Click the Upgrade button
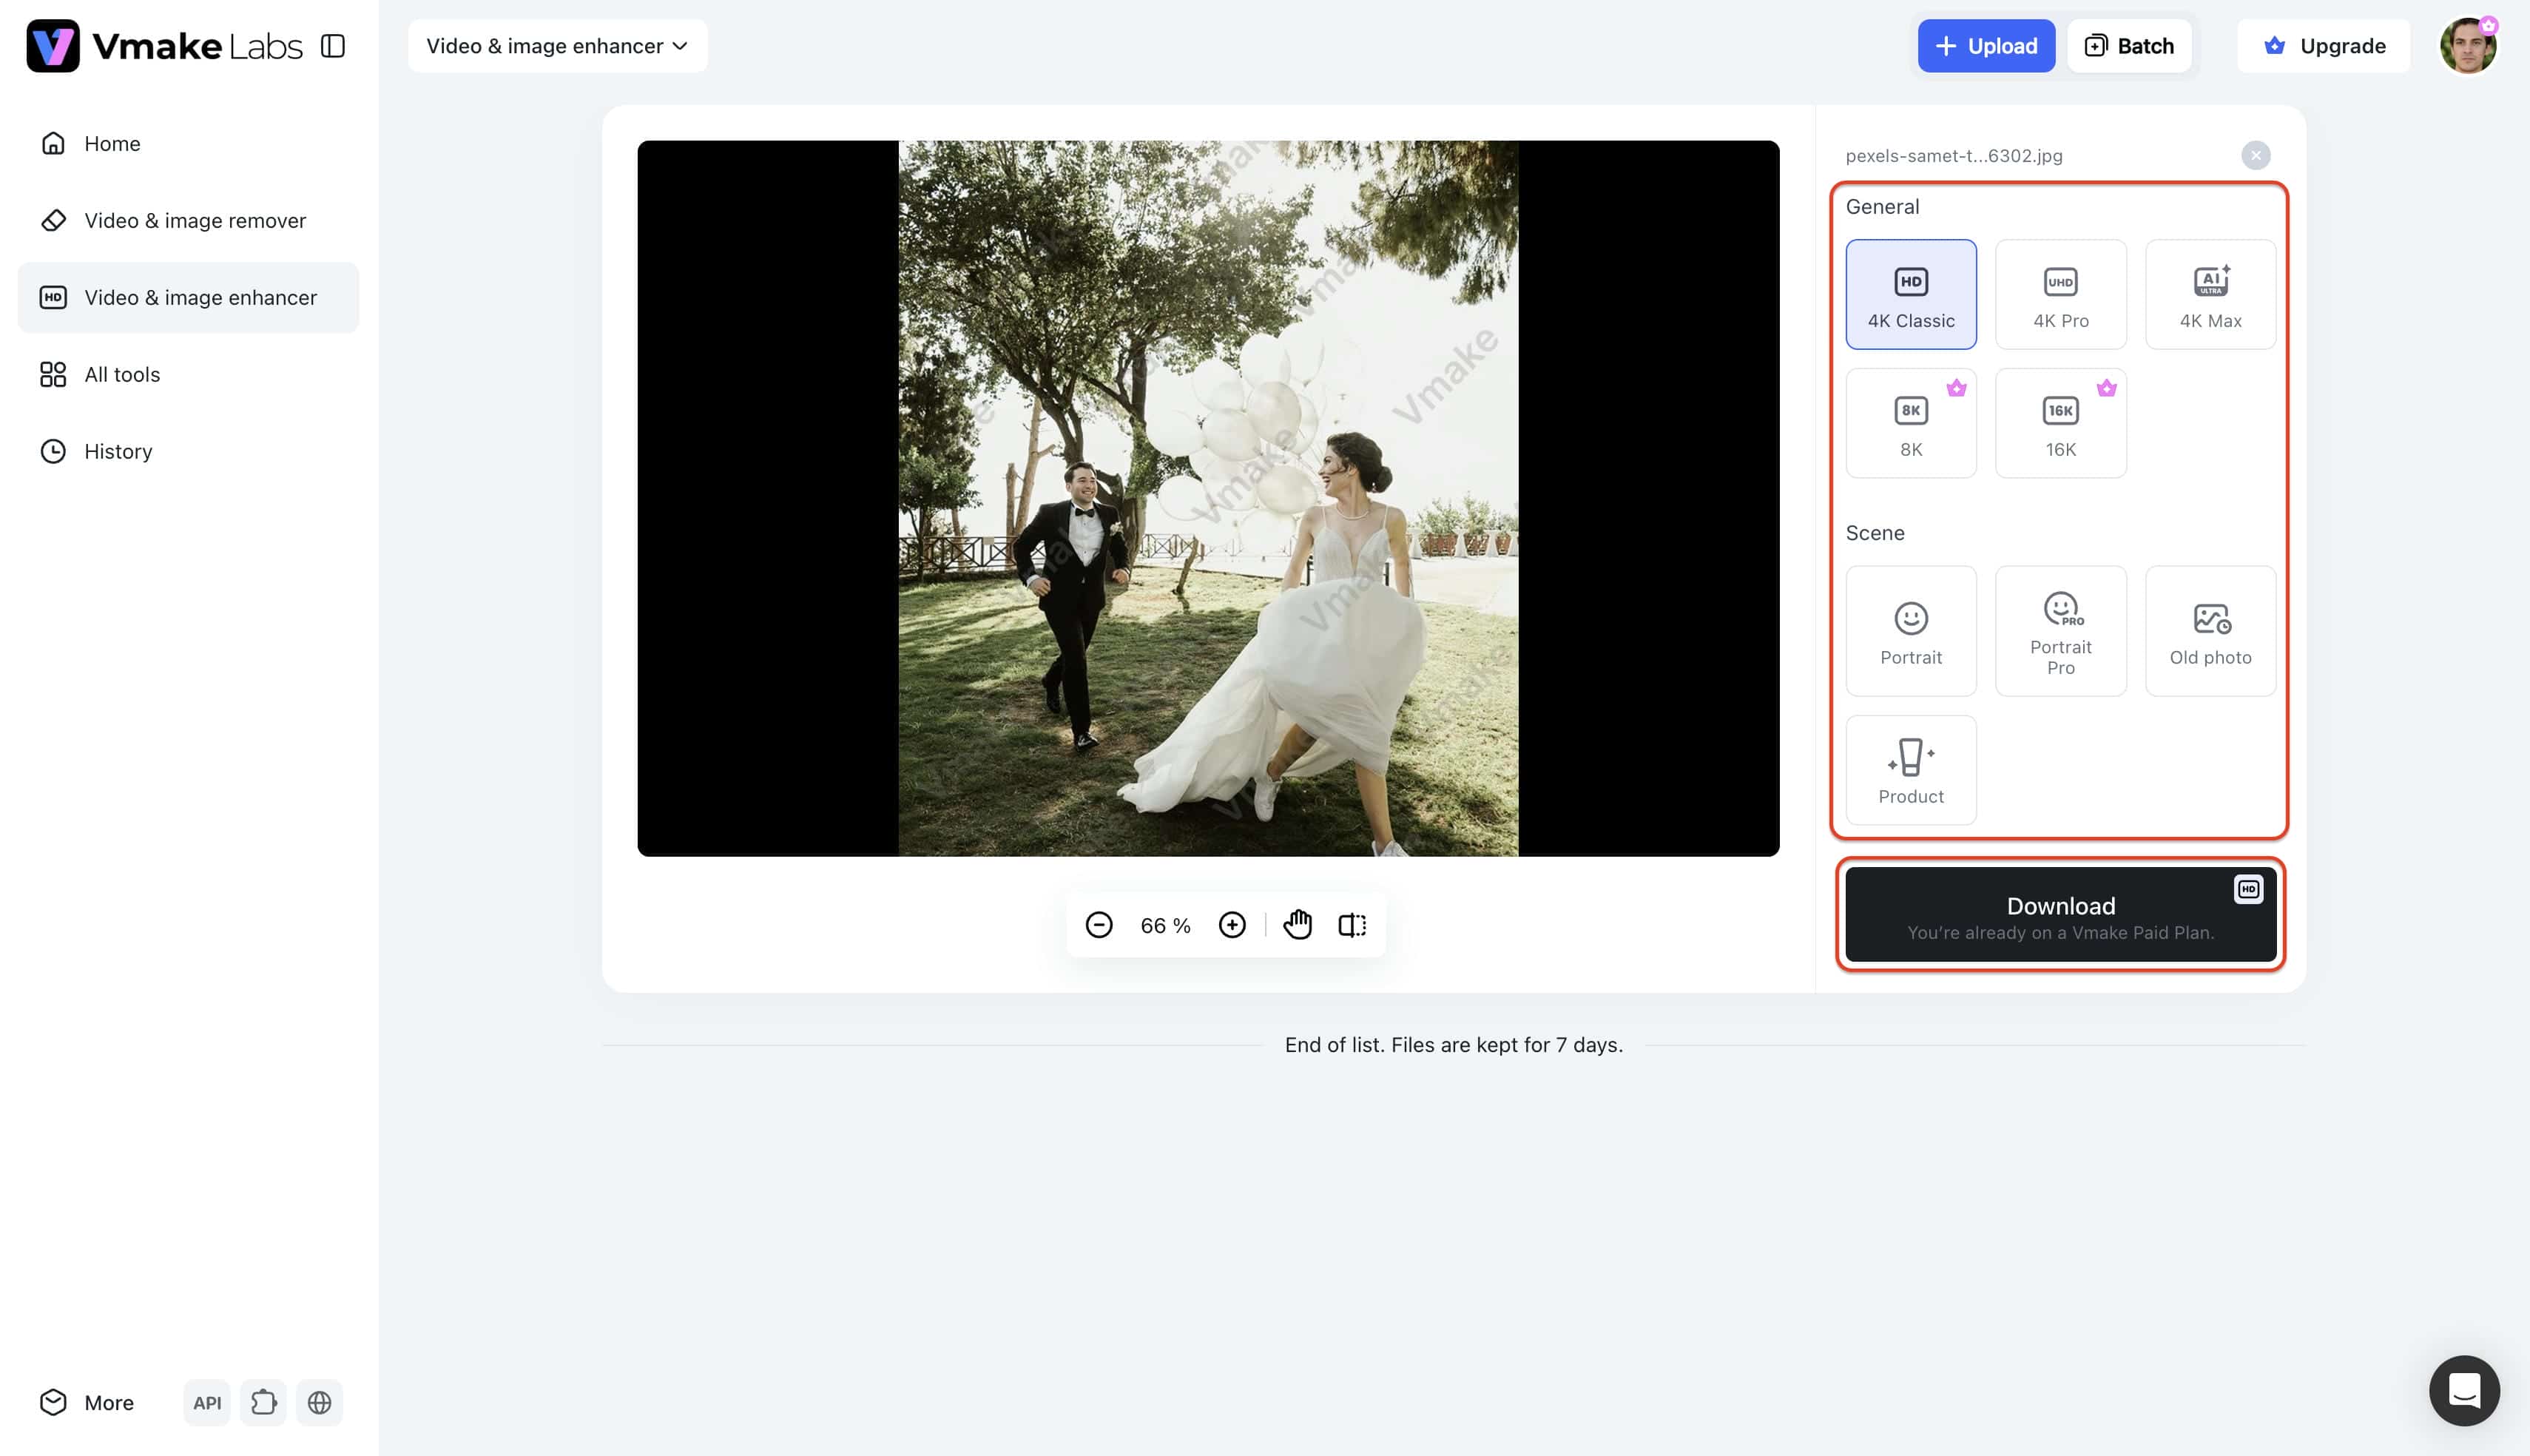The height and width of the screenshot is (1456, 2530). [2323, 46]
